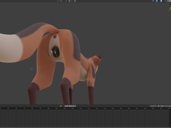This screenshot has height=128, width=171.
Task: Set playhead at frame 240 on the ruler
Action: point(161,108)
